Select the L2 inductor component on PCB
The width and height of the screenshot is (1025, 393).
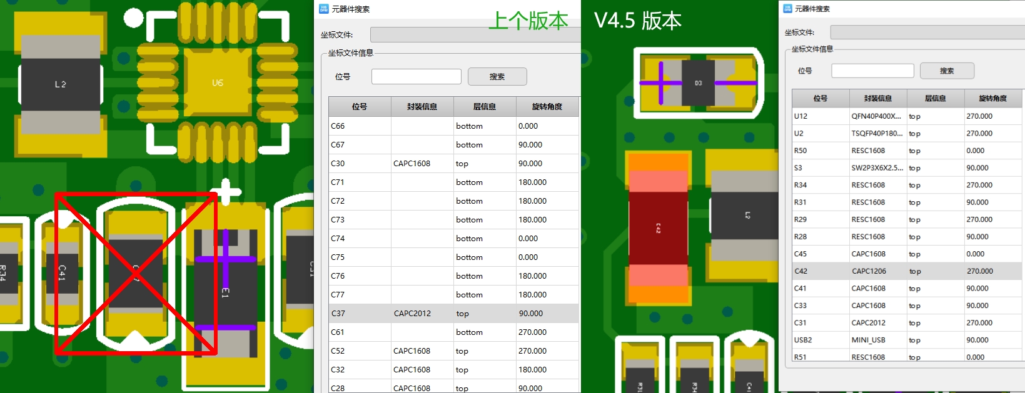[x=60, y=84]
